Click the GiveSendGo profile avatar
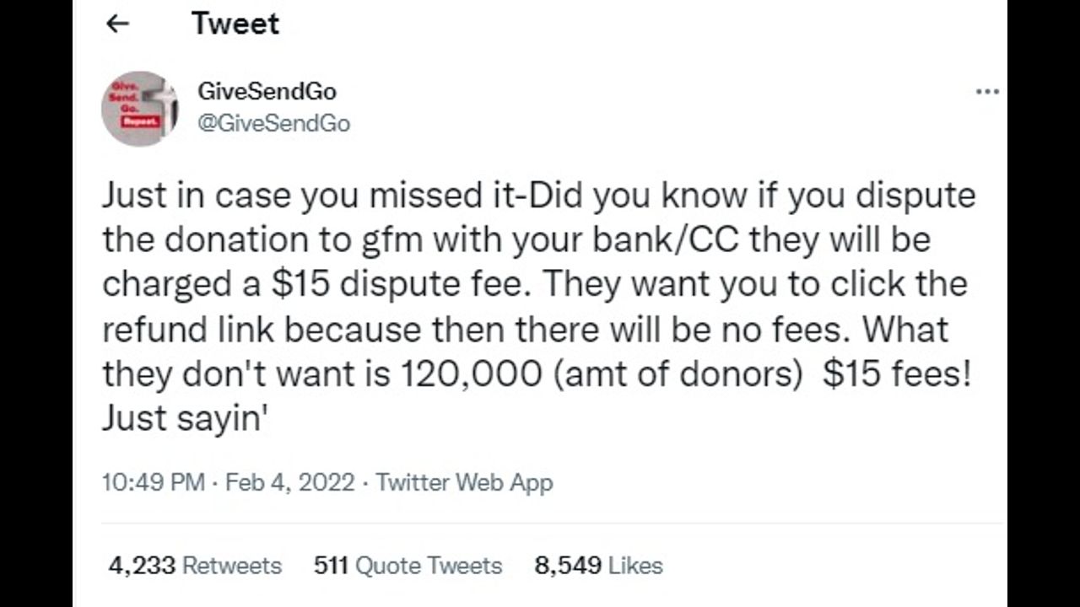Screen dimensions: 1080x607 click(138, 109)
